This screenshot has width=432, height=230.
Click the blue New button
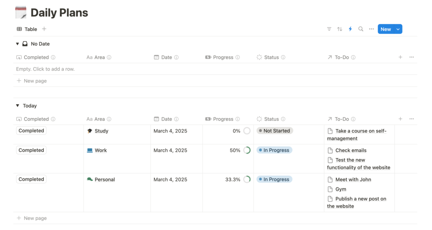pyautogui.click(x=385, y=29)
